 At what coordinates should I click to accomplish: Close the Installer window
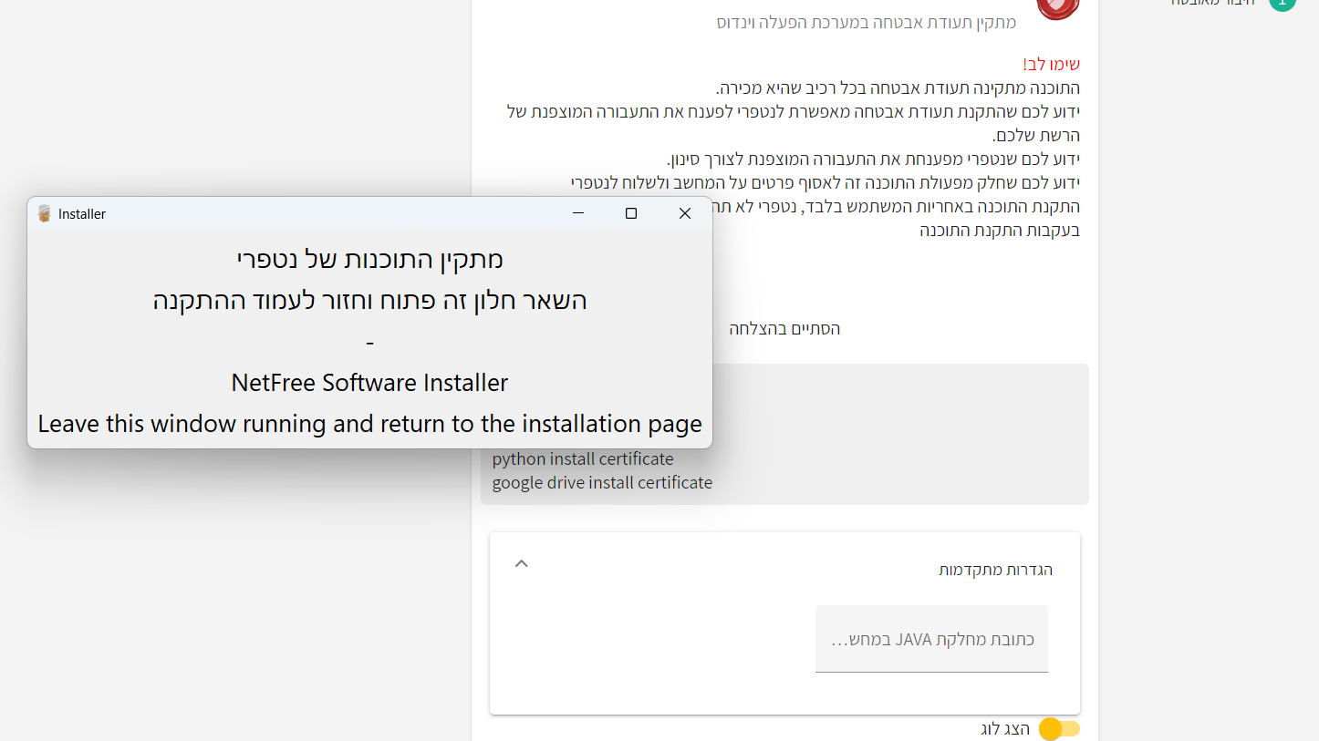pos(685,213)
